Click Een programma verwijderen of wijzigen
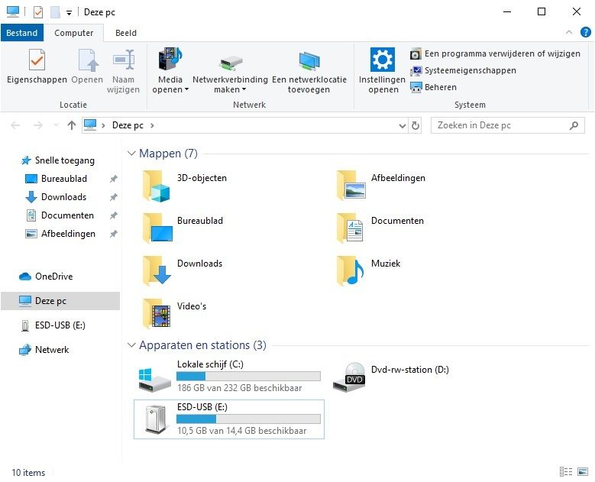The width and height of the screenshot is (595, 482). click(495, 54)
